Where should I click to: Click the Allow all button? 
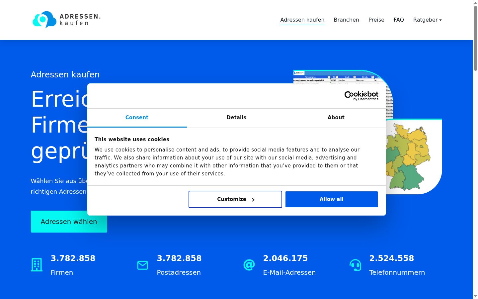tap(332, 199)
